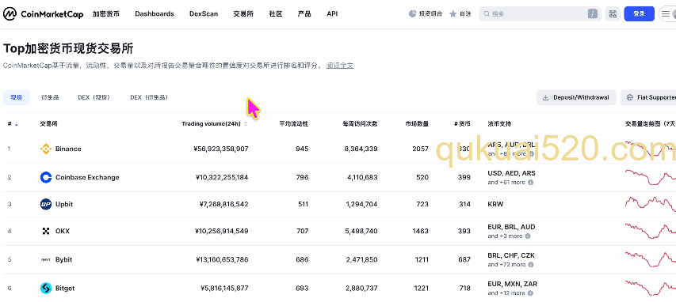The height and width of the screenshot is (302, 676).
Task: Open the 投资组合 portfolio icon
Action: 412,13
